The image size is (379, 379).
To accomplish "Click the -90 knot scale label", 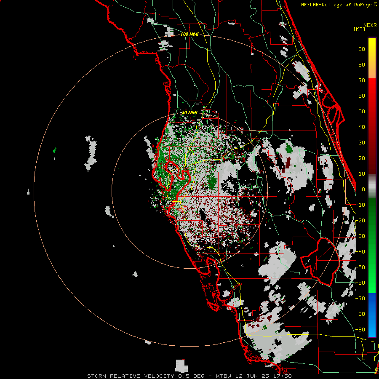I will click(360, 330).
